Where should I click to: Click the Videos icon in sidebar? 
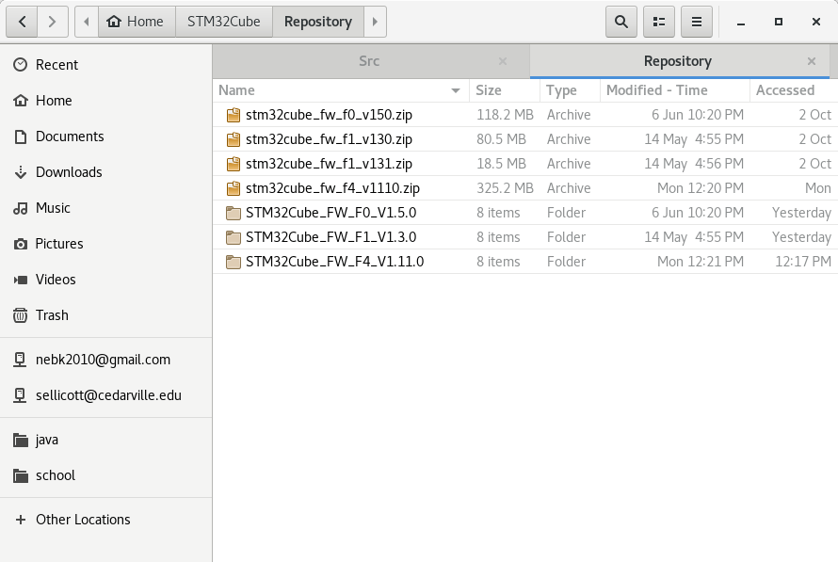point(21,280)
